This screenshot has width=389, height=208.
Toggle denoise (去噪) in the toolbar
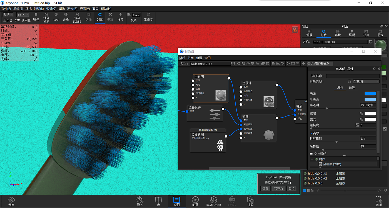(66, 17)
